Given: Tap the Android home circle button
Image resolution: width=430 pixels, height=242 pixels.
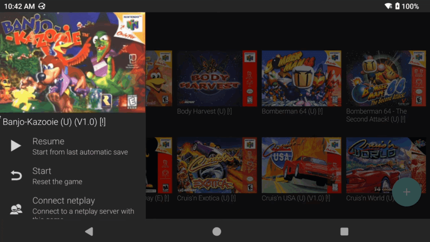Looking at the screenshot, I should 217,231.
